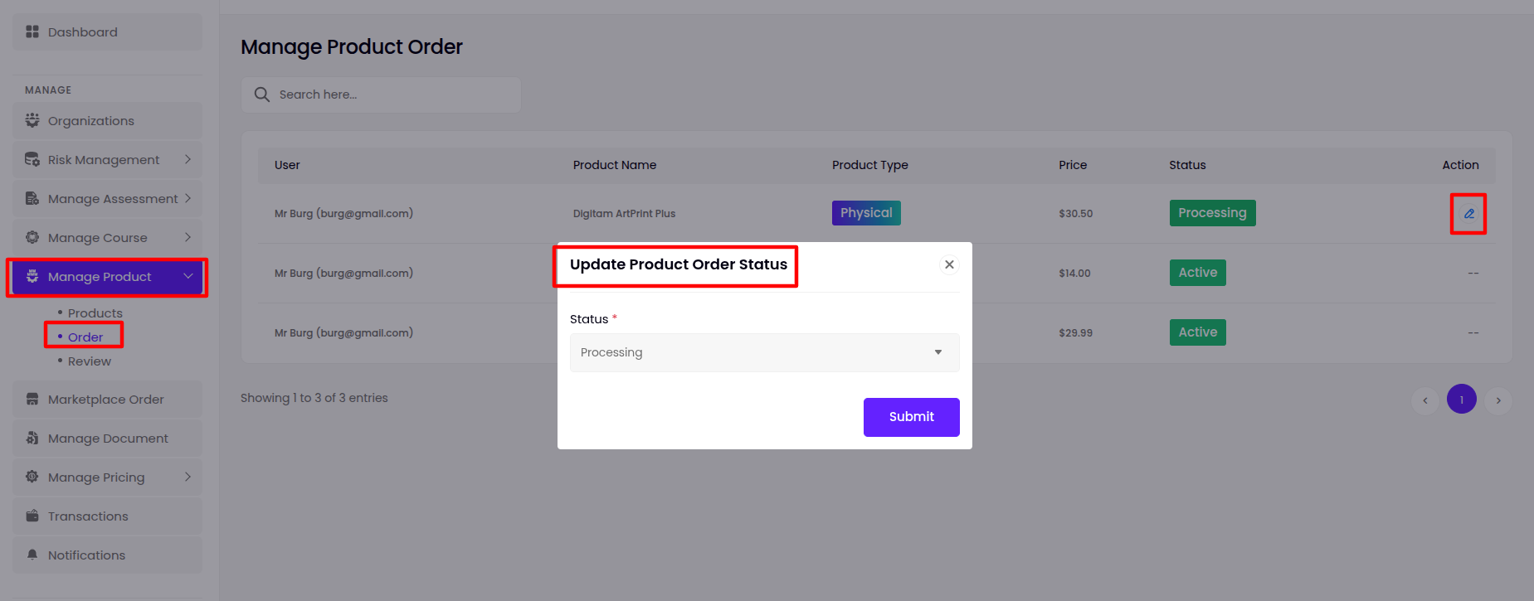
Task: Click the Transactions wallet icon
Action: tap(32, 516)
